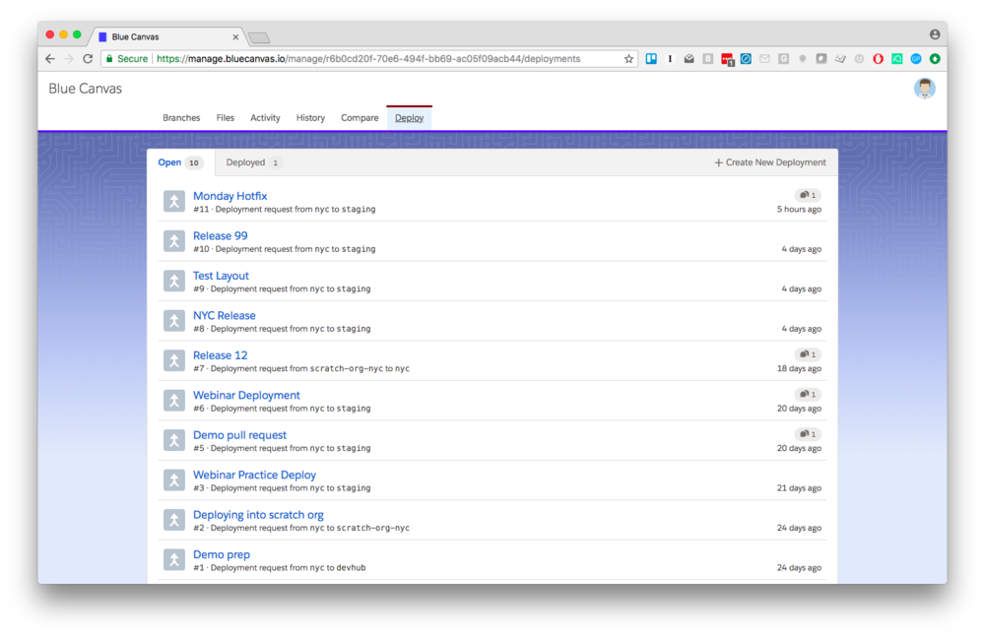Click the deployment icon beside Webinar Practice Deploy
985x638 pixels.
coord(174,480)
